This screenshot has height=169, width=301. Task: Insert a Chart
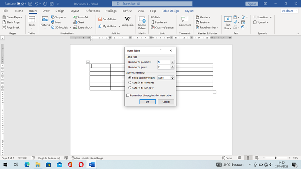click(79, 22)
